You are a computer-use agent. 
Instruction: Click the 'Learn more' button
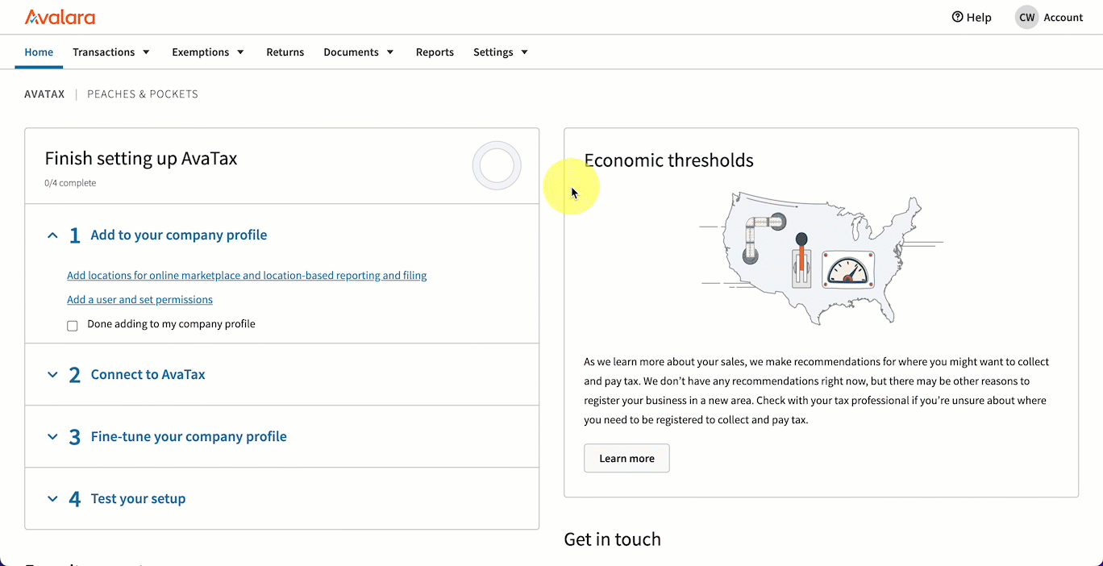pos(626,458)
